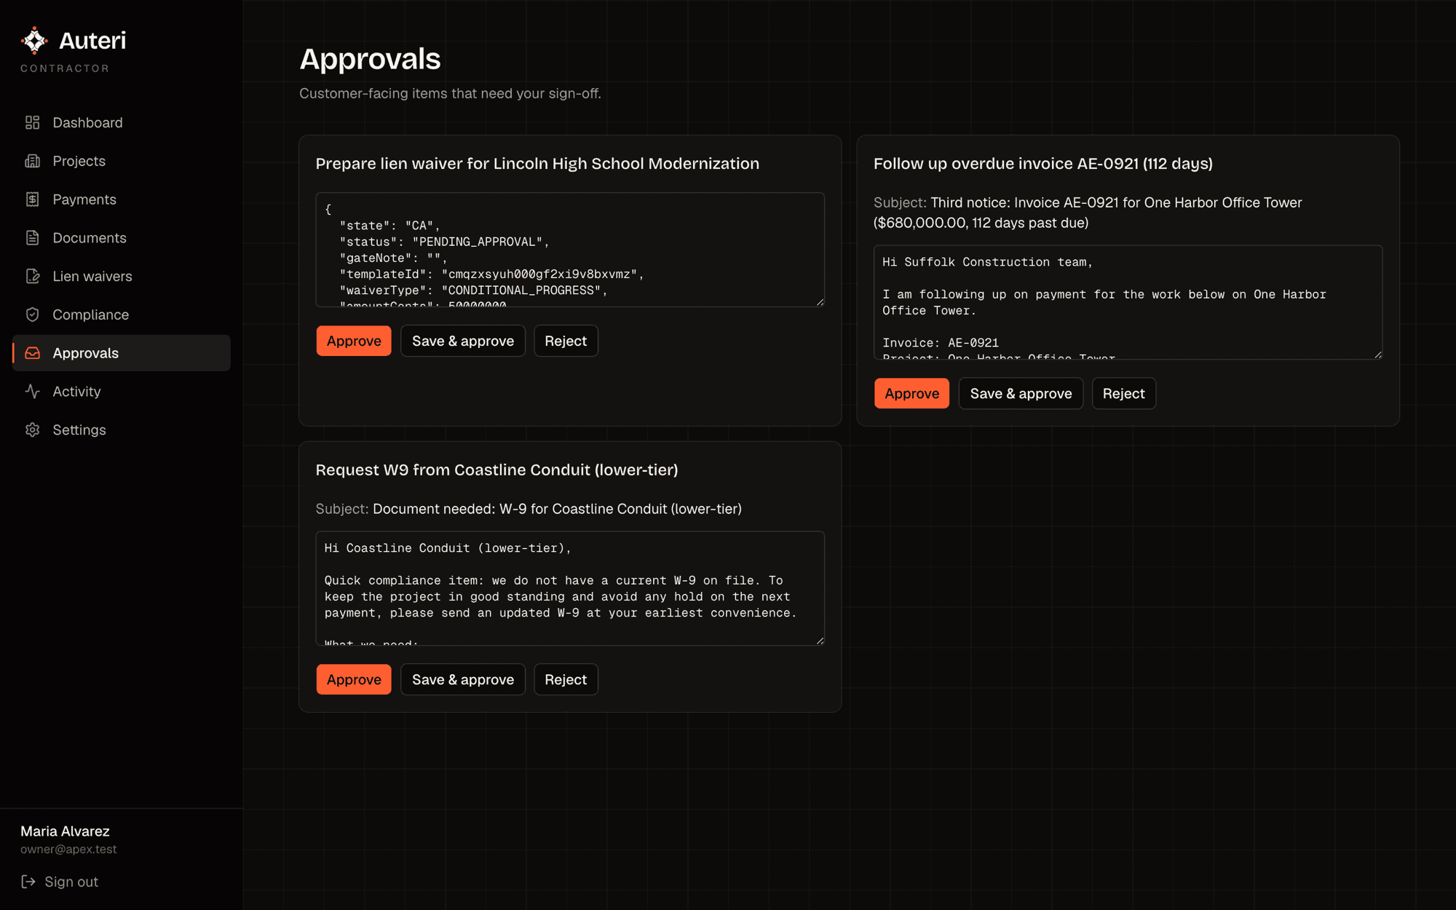
Task: Click the CONTRACTOR label under the logo
Action: coord(65,68)
